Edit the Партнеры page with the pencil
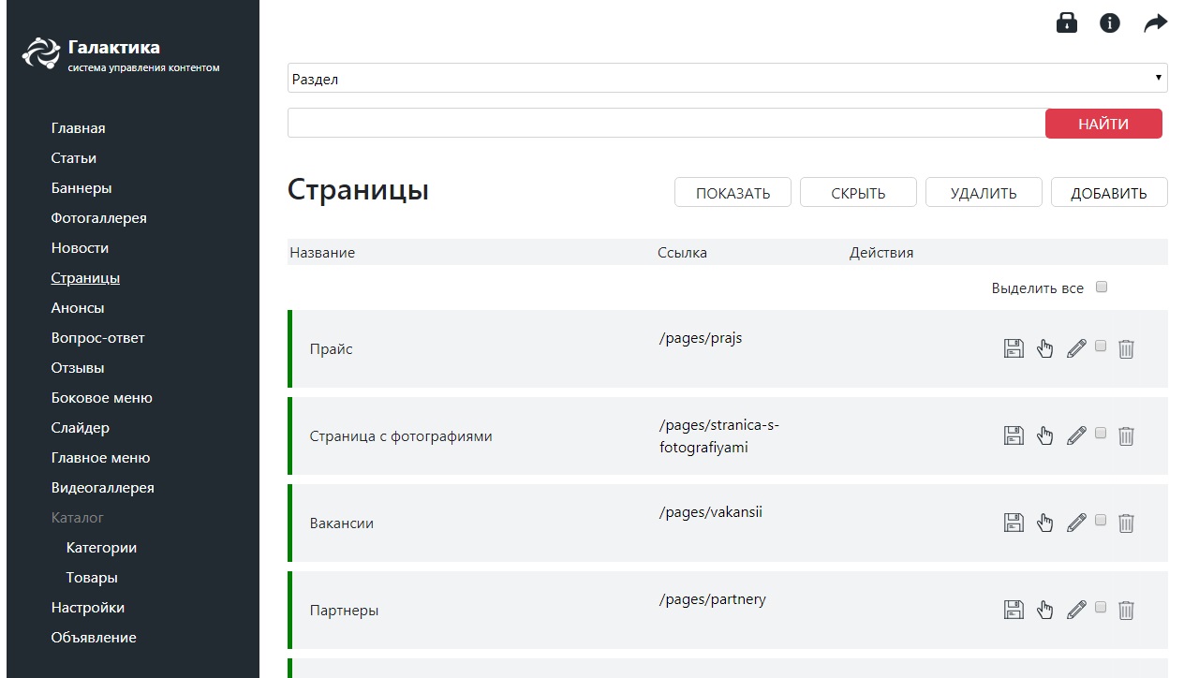 (1076, 610)
